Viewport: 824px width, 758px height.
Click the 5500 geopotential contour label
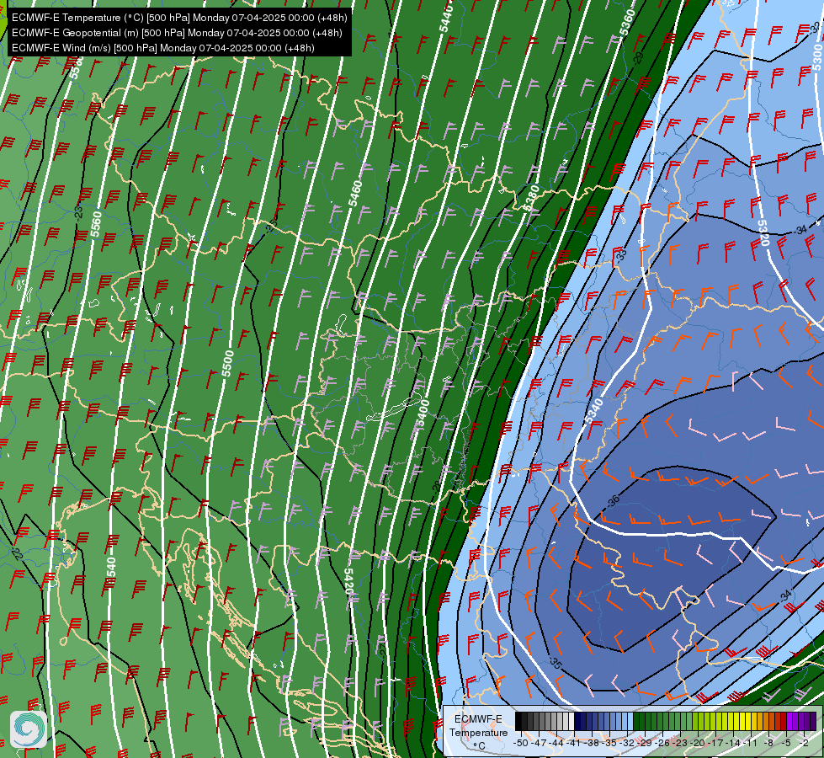click(x=227, y=364)
